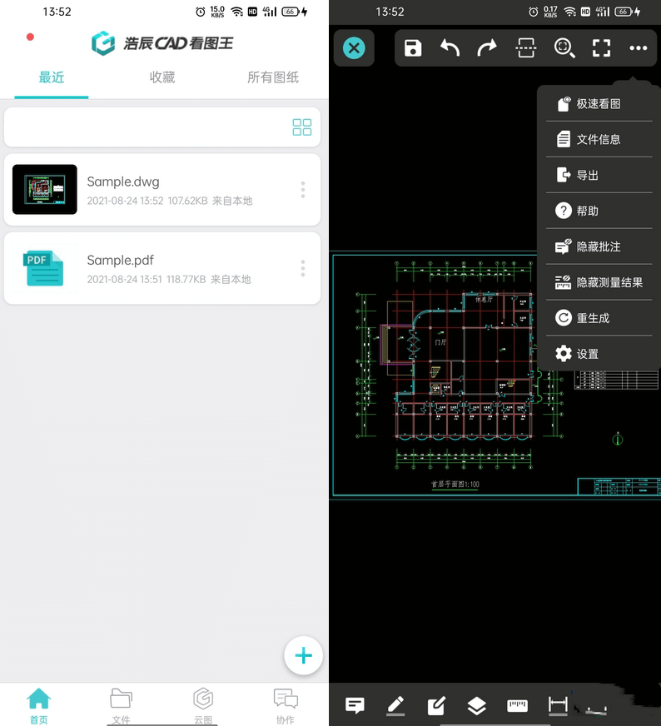661x726 pixels.
Task: Undo the last action
Action: (x=450, y=48)
